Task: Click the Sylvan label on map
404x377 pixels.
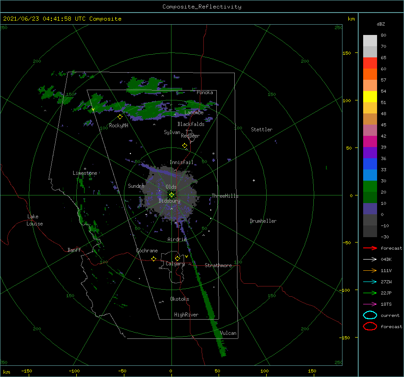Action: tap(172, 132)
